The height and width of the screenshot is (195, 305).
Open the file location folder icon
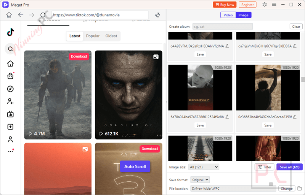(x=300, y=188)
